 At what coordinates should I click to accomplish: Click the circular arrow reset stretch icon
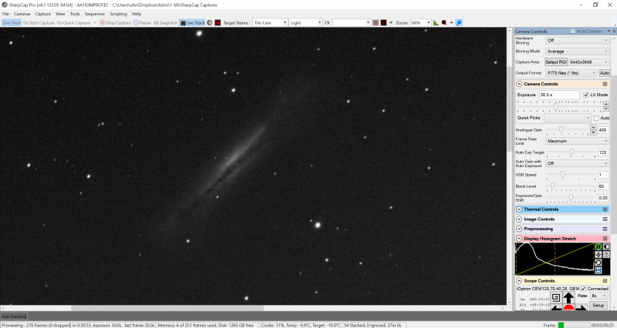(598, 263)
